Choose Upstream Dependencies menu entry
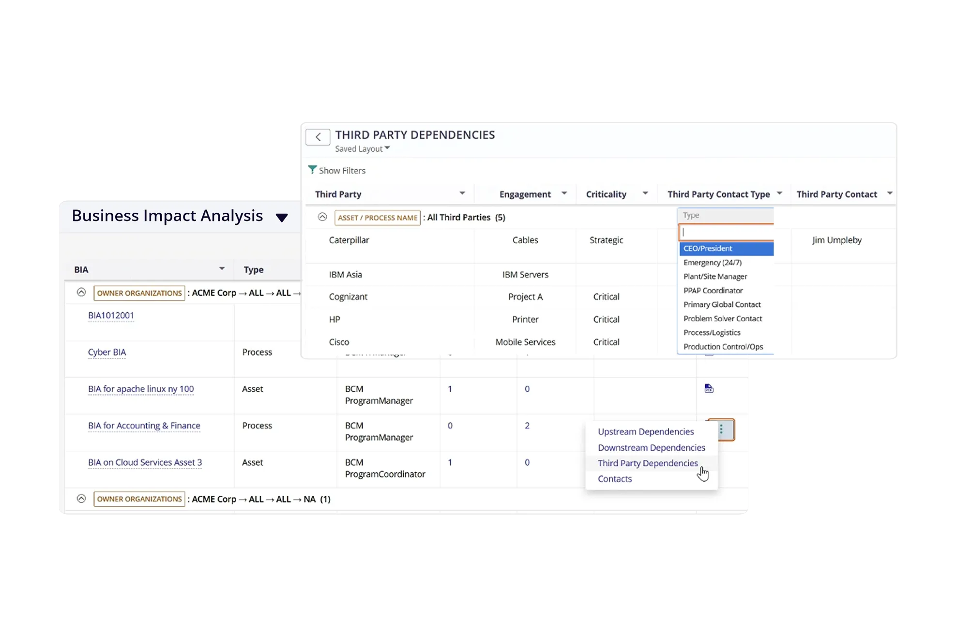This screenshot has height=635, width=956. tap(646, 431)
